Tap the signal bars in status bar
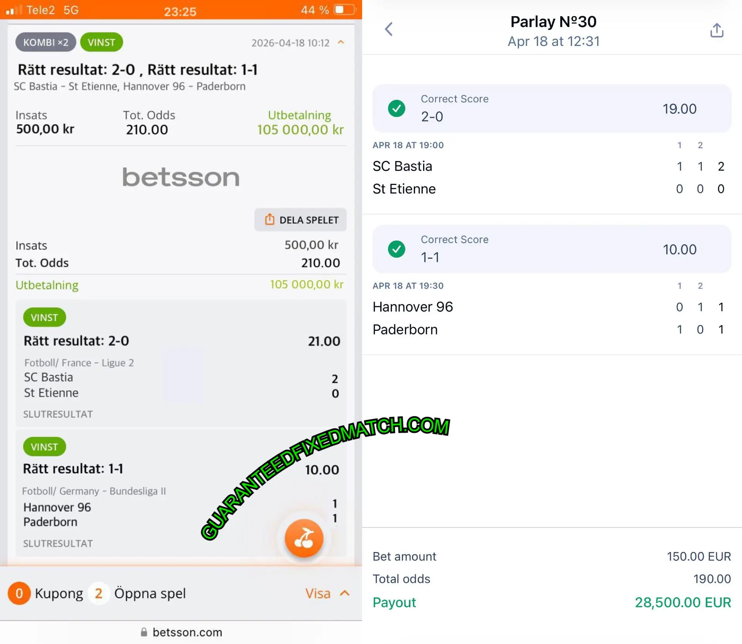The height and width of the screenshot is (644, 742). (14, 10)
